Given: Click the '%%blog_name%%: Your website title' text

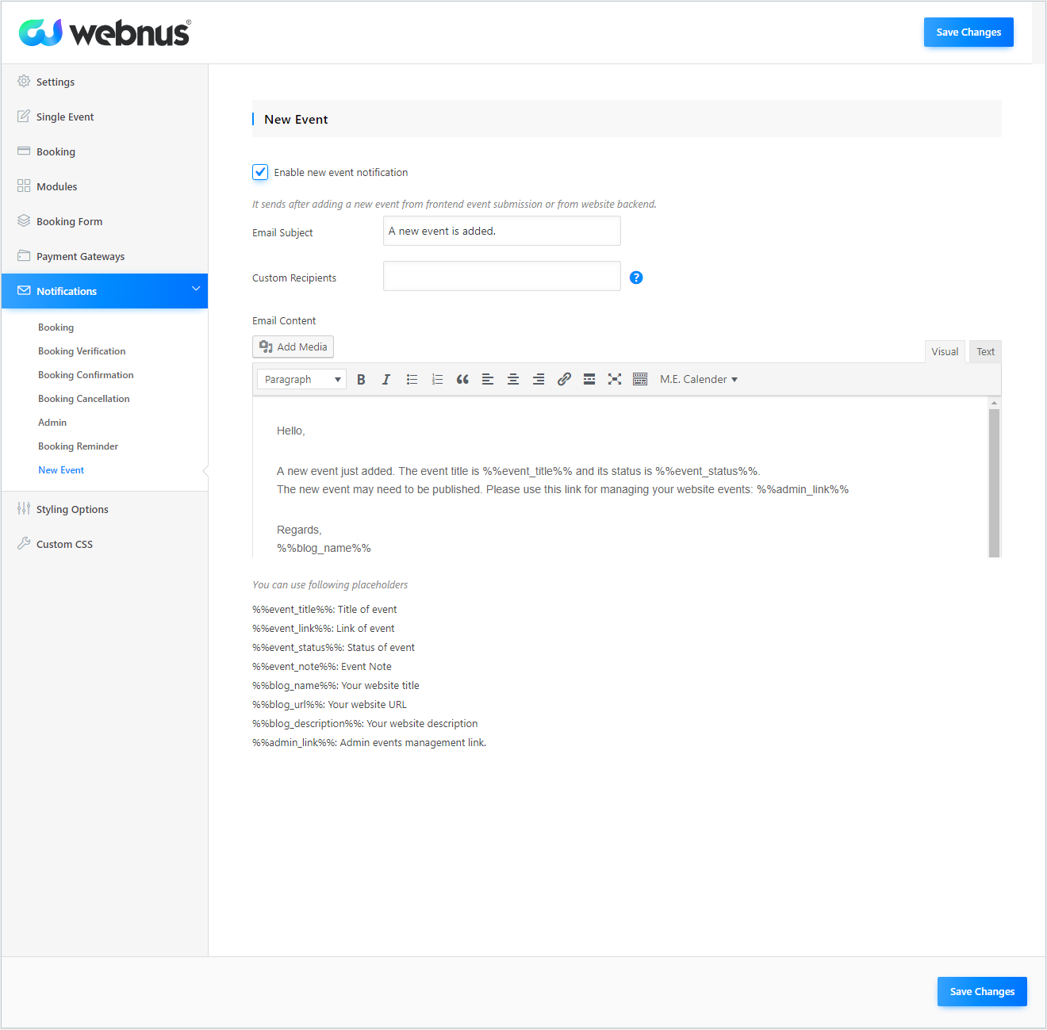Looking at the screenshot, I should tap(336, 686).
